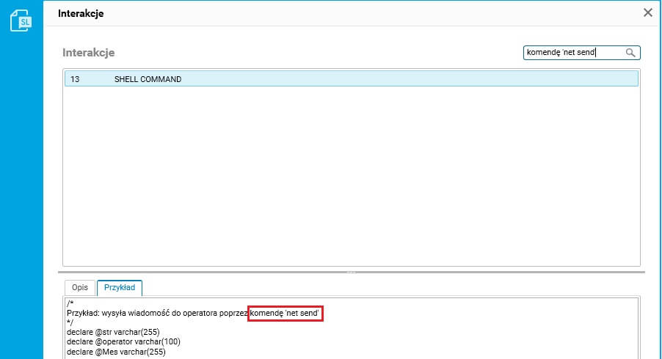Click the magnifier search icon
This screenshot has width=662, height=359.
point(630,53)
